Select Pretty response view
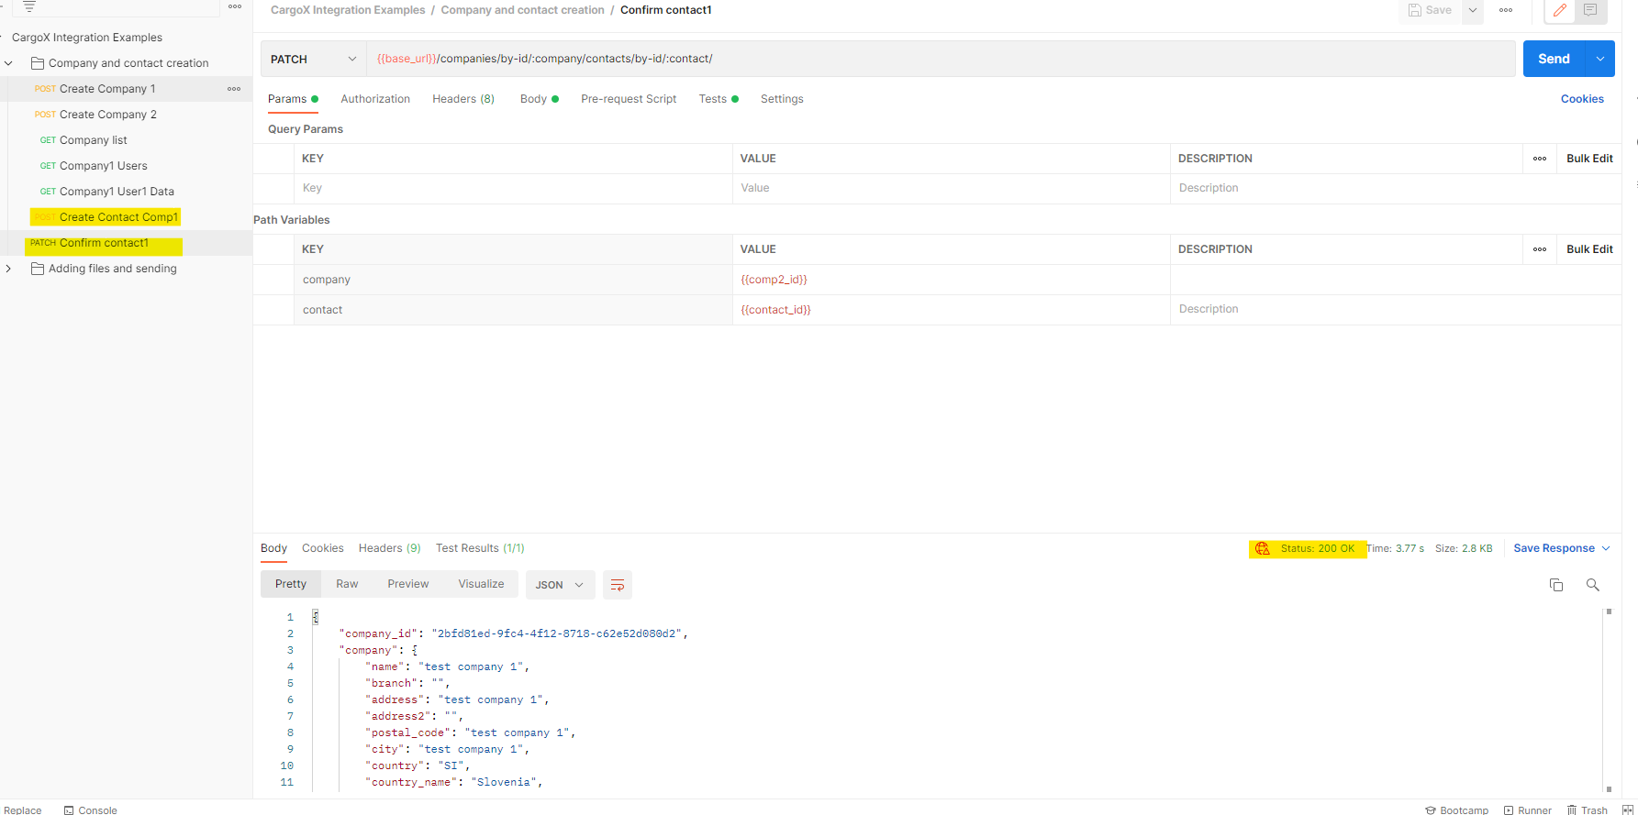The image size is (1638, 815). click(291, 584)
